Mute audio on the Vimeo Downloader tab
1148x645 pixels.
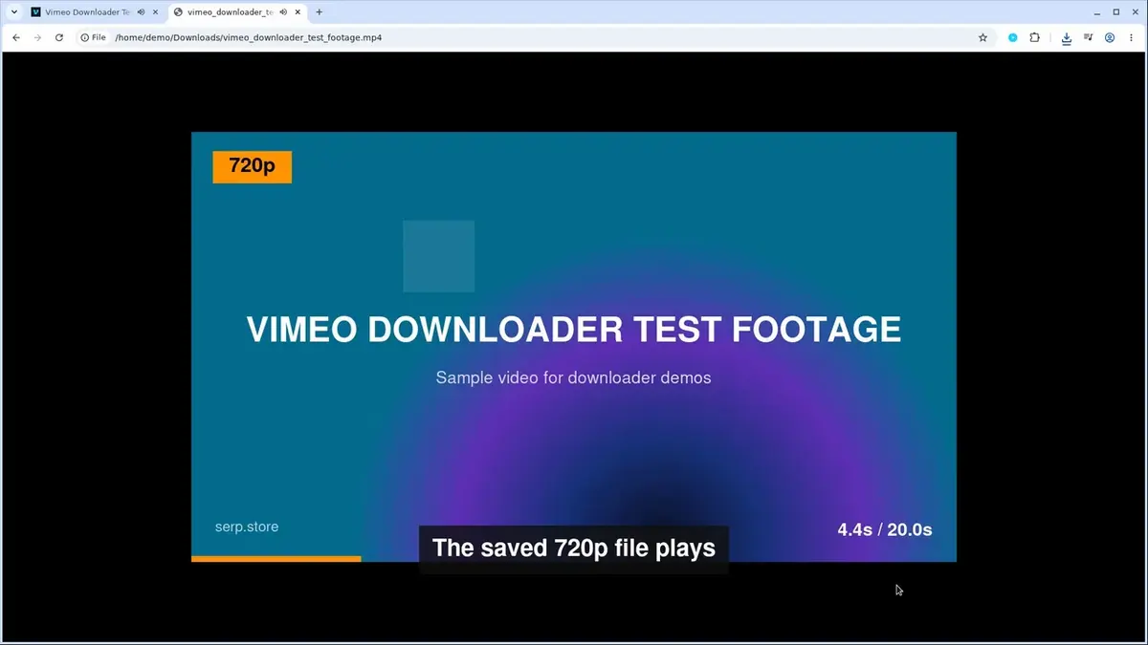[x=142, y=12]
